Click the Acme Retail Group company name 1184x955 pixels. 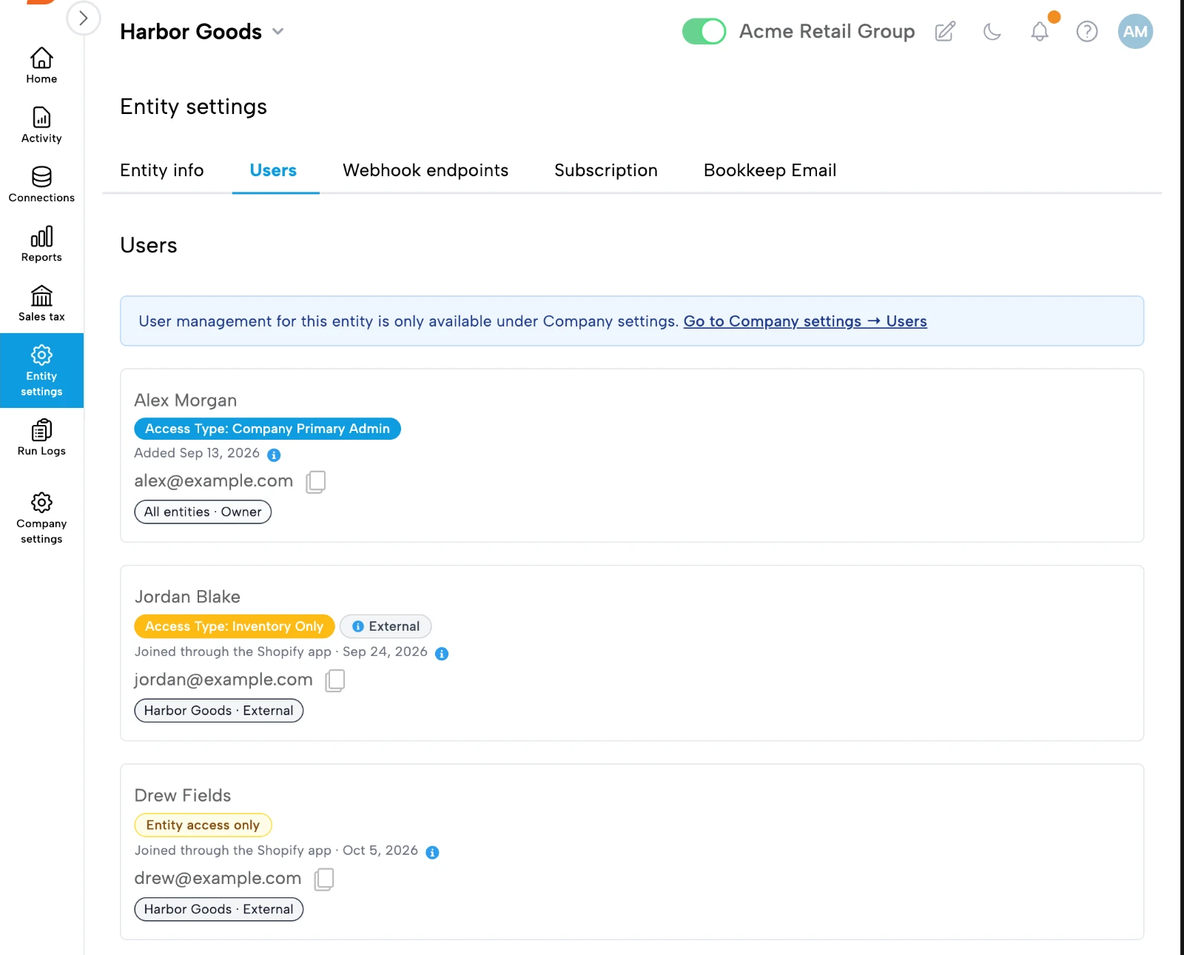click(x=827, y=32)
